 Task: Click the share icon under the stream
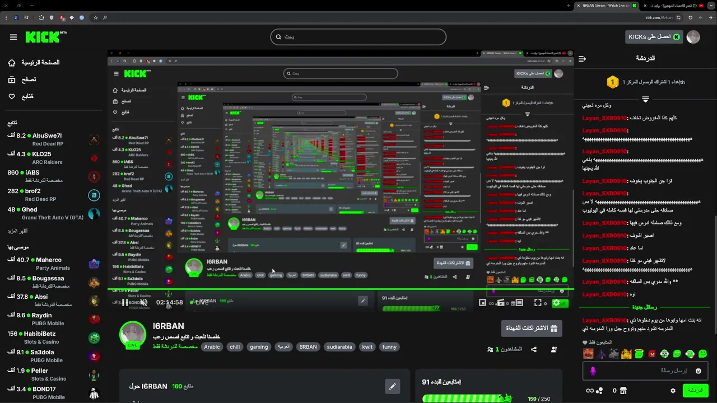pyautogui.click(x=533, y=349)
